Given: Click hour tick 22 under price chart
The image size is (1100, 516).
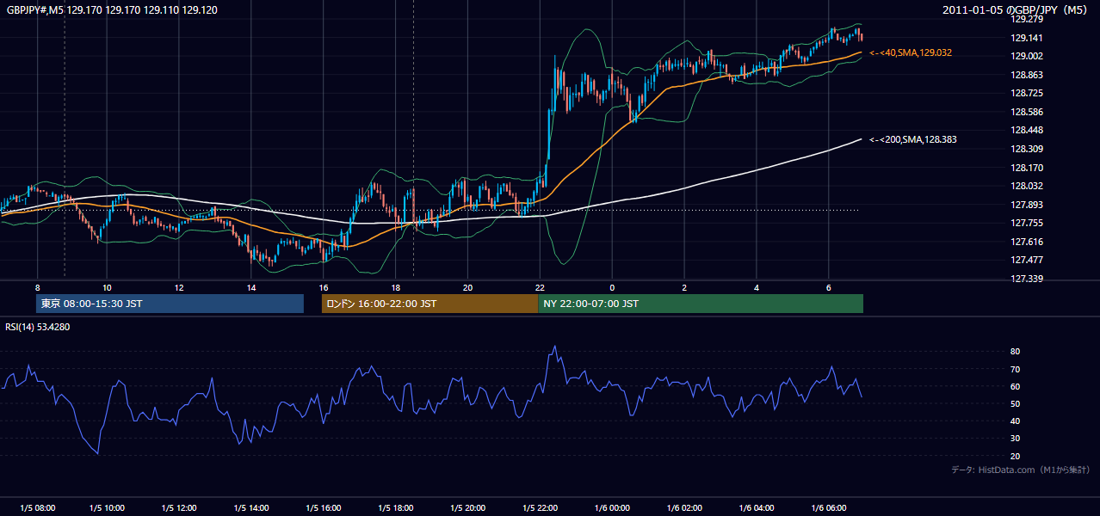Looking at the screenshot, I should (540, 286).
